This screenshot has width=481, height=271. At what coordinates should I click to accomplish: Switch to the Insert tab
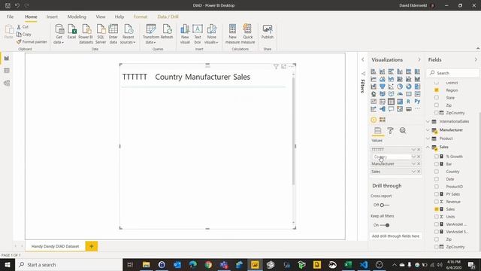(x=52, y=17)
